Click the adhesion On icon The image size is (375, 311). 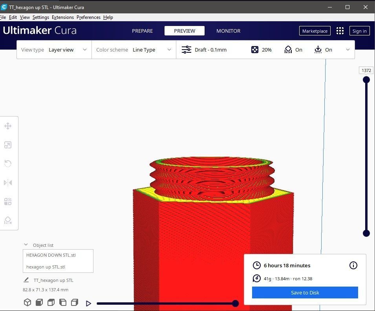tap(318, 50)
